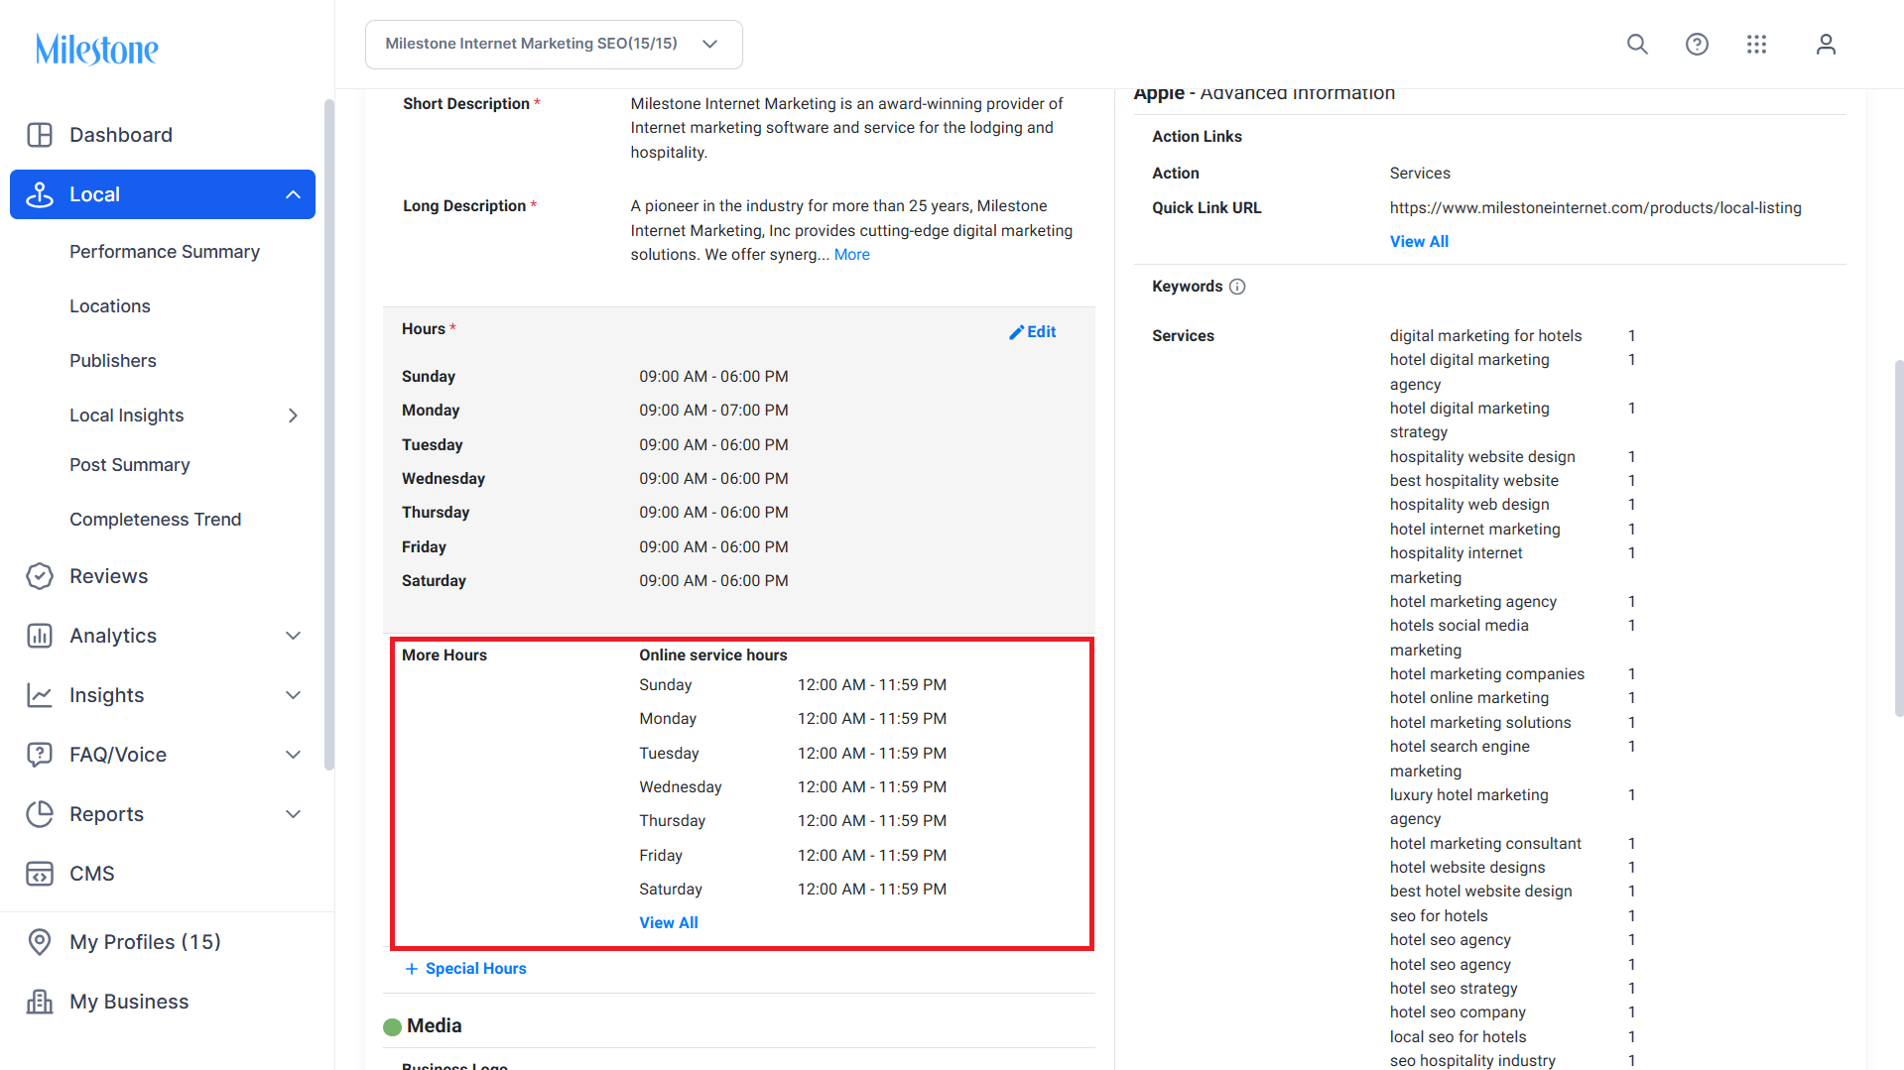Expand the FAQ/Voice chevron

pyautogui.click(x=293, y=755)
